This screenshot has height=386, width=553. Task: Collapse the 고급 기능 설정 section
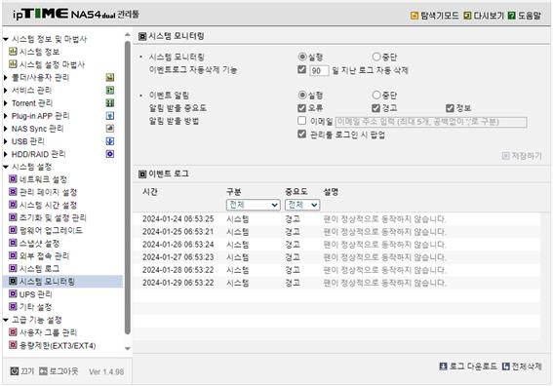6,320
